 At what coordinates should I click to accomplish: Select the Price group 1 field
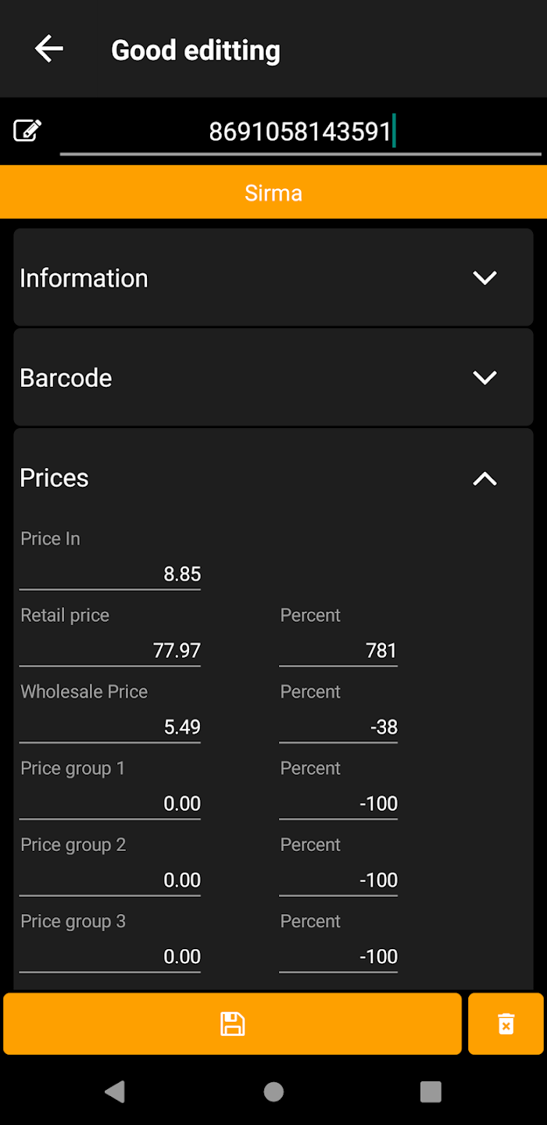[x=110, y=804]
